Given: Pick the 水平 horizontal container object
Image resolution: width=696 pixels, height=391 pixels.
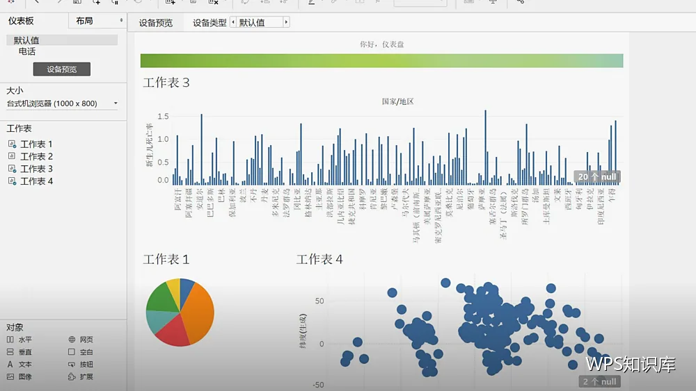Looking at the screenshot, I should coord(19,340).
